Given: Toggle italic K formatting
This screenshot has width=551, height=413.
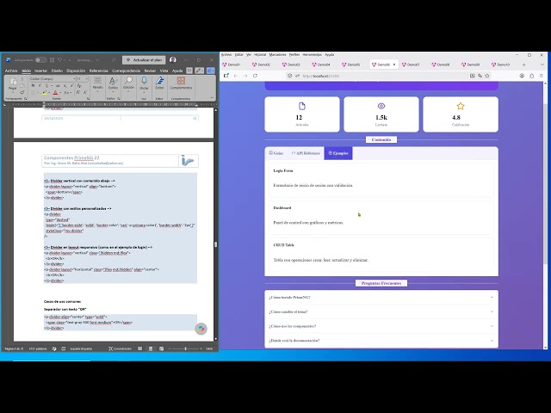Looking at the screenshot, I should click(x=40, y=86).
